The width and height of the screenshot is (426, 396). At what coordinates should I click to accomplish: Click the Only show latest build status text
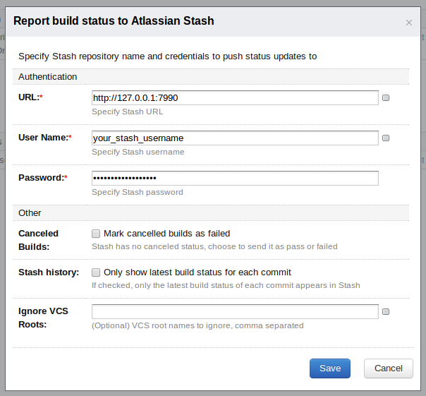point(197,272)
